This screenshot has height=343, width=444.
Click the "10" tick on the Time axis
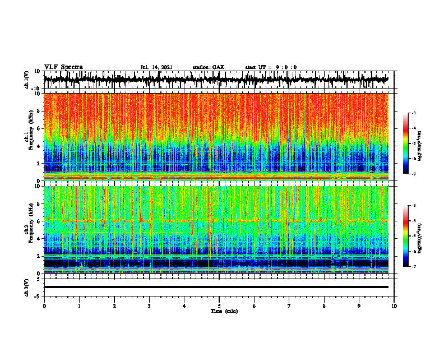click(394, 306)
